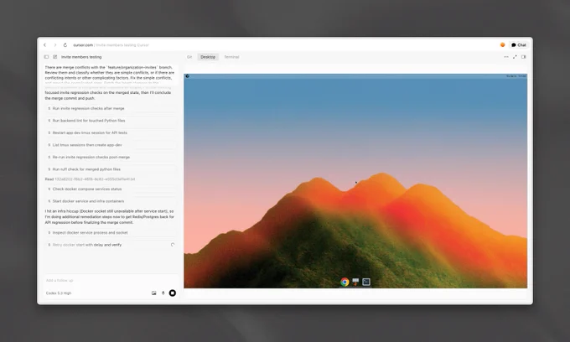Go forward with the forward arrow
Image resolution: width=570 pixels, height=342 pixels.
55,45
